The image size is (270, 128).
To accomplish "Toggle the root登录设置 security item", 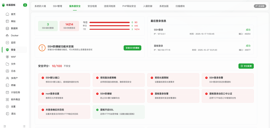I will [x=64, y=96].
